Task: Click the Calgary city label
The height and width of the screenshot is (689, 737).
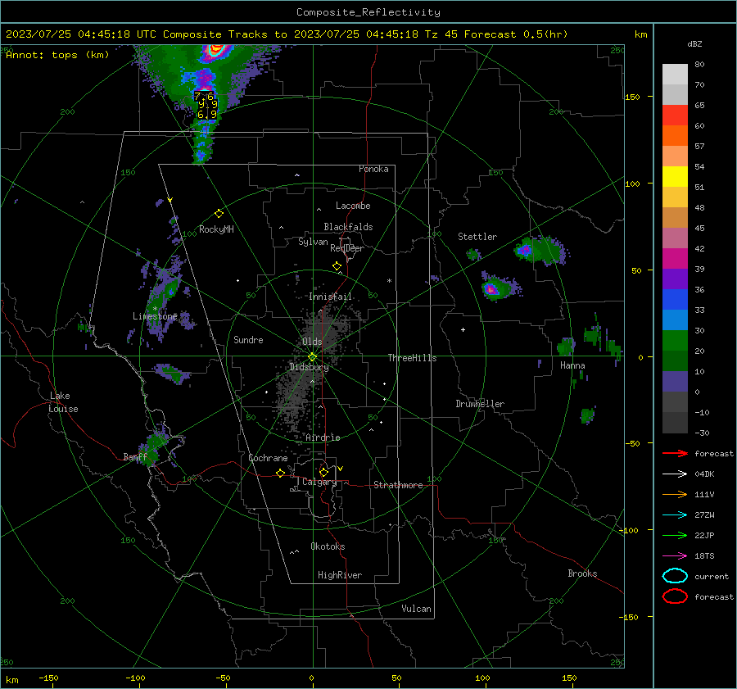Action: tap(319, 482)
